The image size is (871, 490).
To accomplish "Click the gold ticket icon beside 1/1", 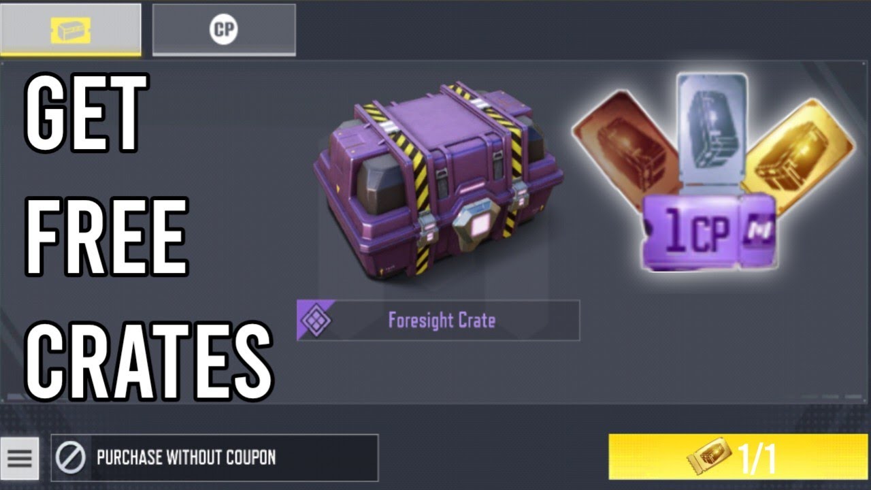I will coord(709,455).
